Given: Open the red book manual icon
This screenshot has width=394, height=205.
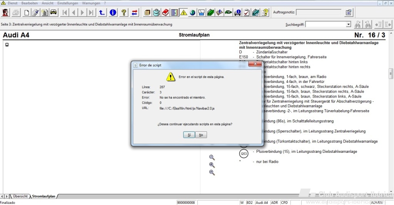Looking at the screenshot, I should click(165, 12).
